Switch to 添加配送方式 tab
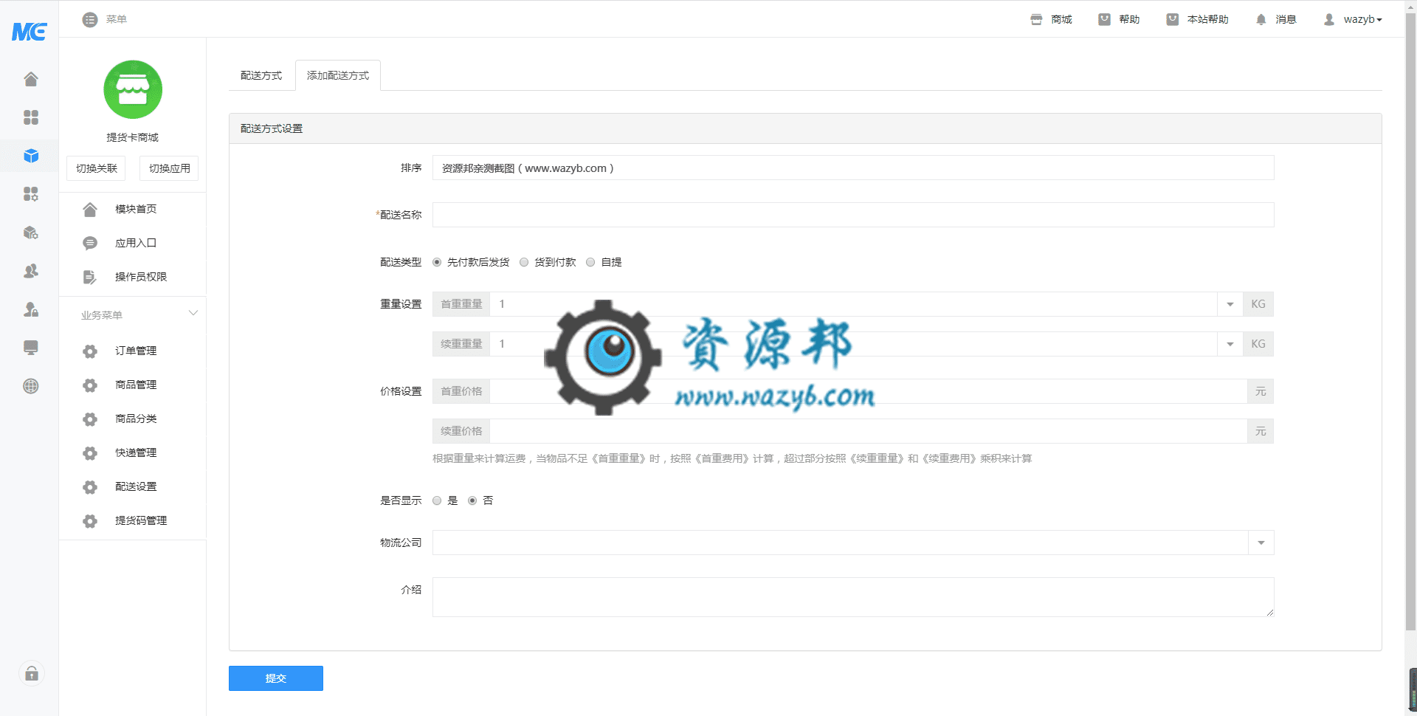The image size is (1417, 716). [x=338, y=75]
